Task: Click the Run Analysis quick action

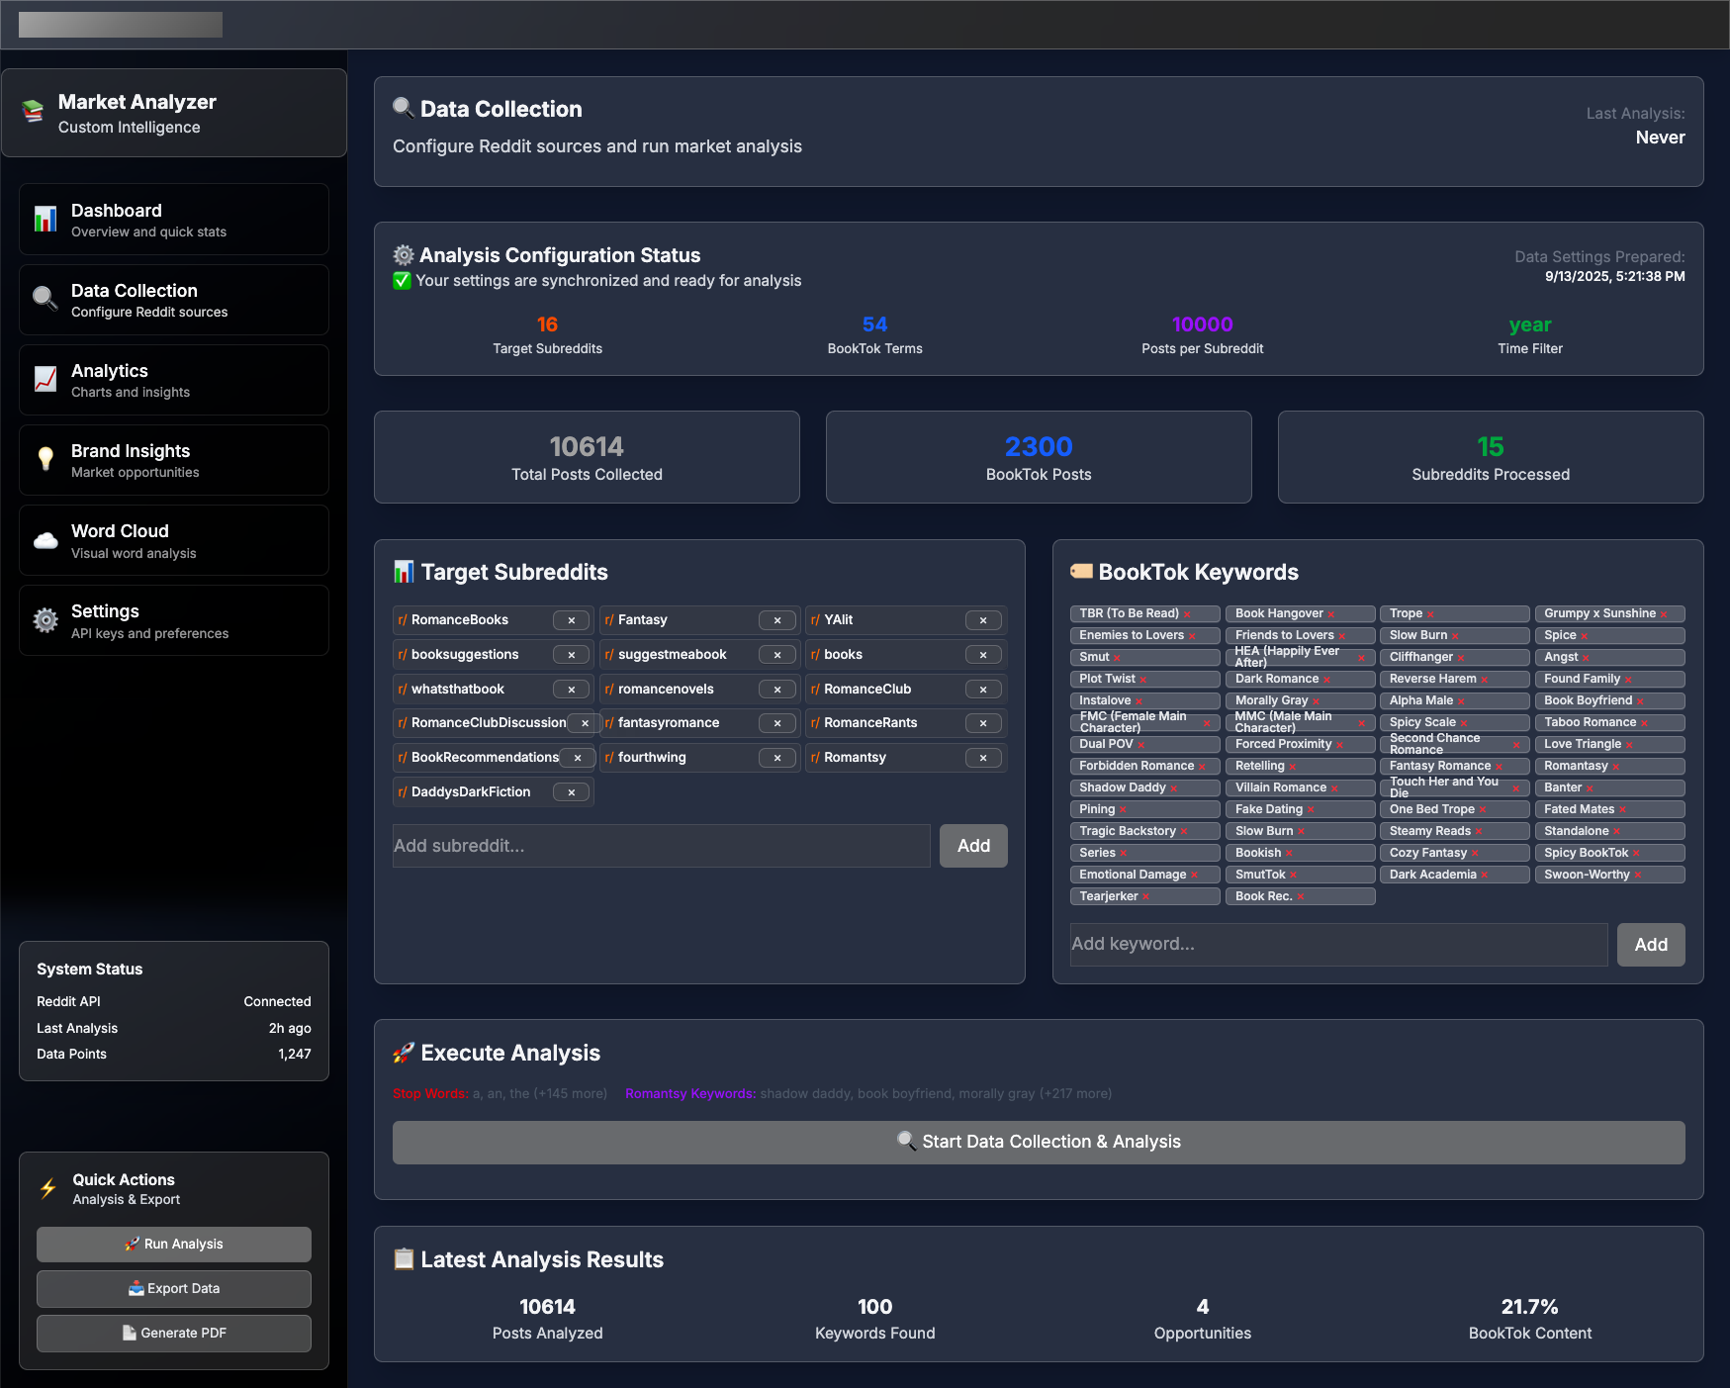Action: pyautogui.click(x=174, y=1244)
